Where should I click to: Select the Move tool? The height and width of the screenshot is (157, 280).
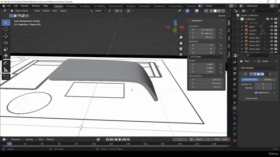pos(6,36)
